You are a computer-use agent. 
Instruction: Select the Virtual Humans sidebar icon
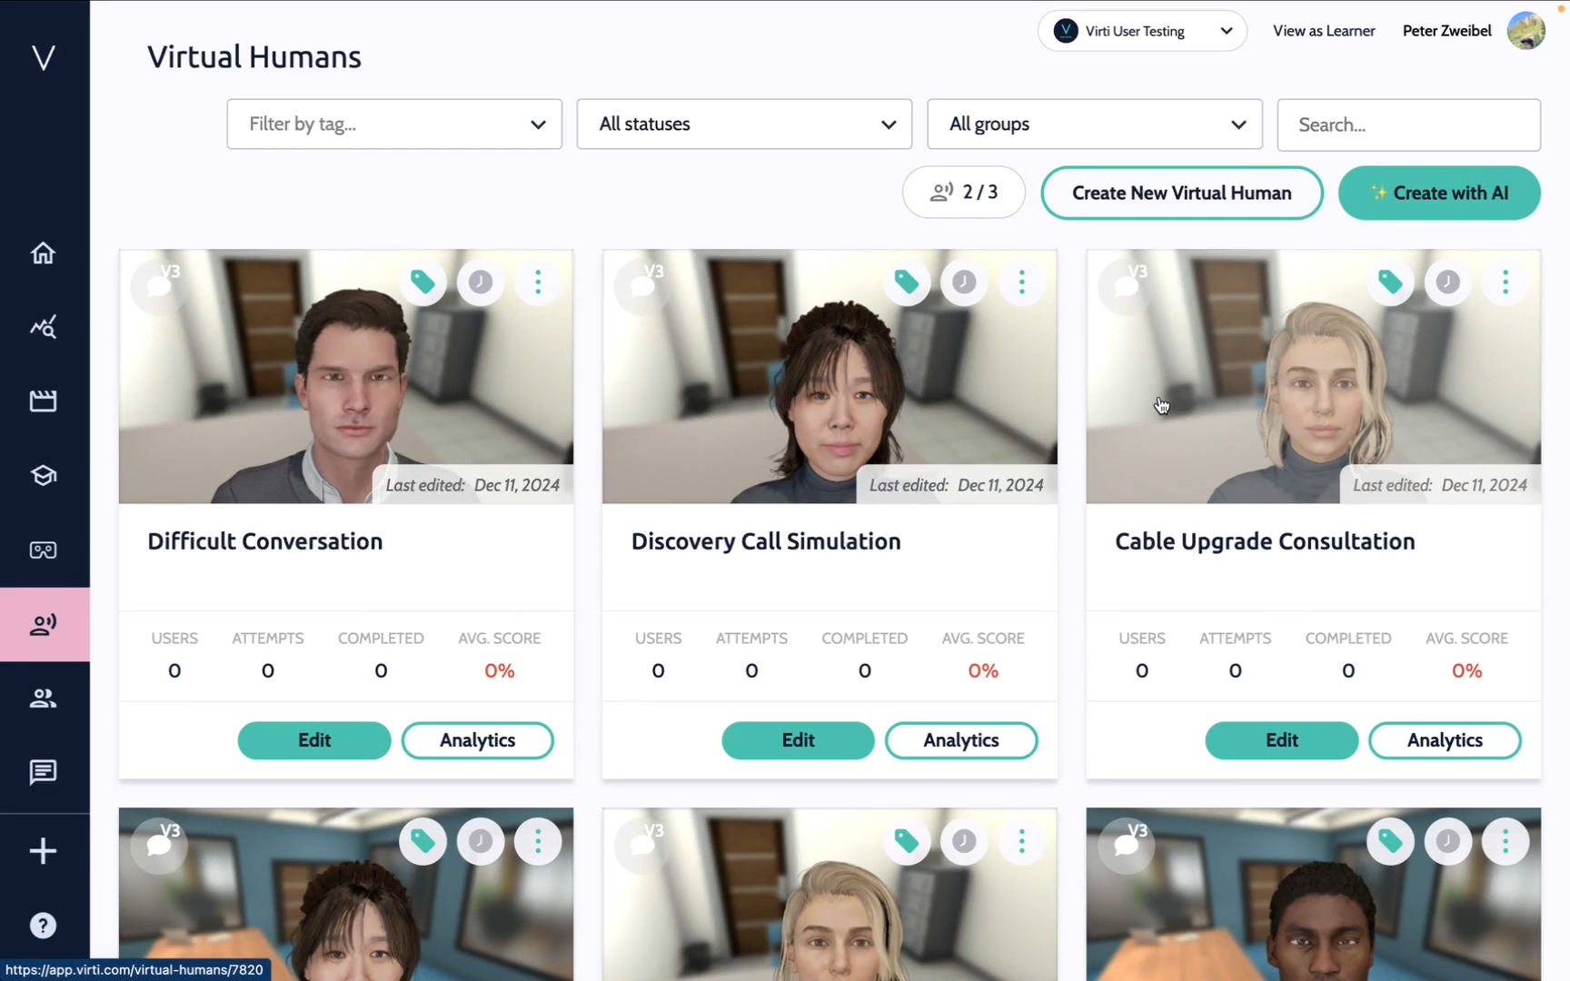pos(44,624)
